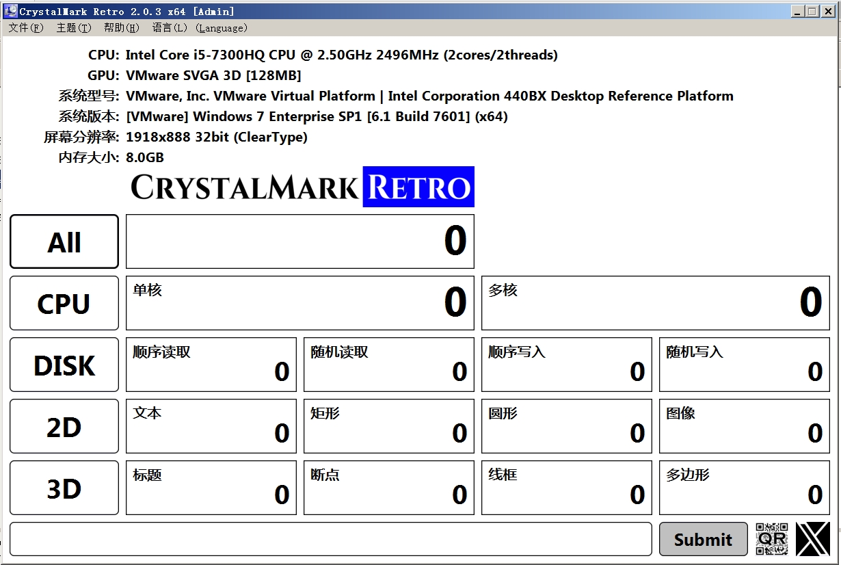Select the 顺序写入 score box
This screenshot has height=565, width=841.
point(567,365)
